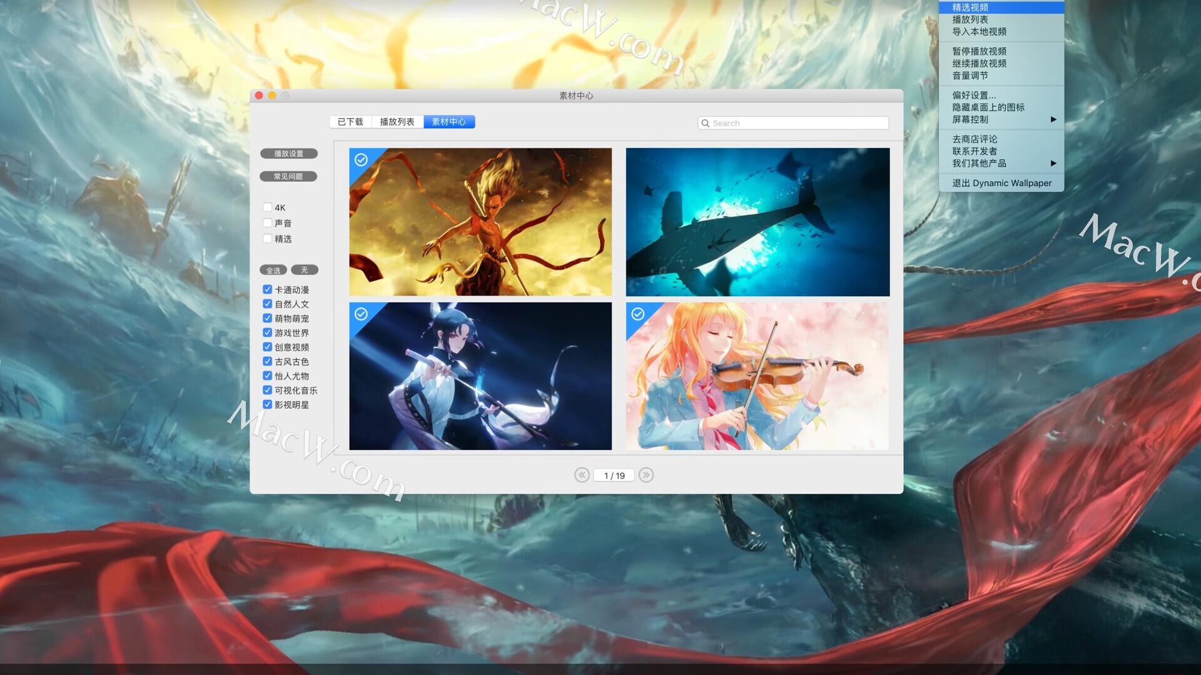Click the 全选 button
The height and width of the screenshot is (675, 1201).
273,270
